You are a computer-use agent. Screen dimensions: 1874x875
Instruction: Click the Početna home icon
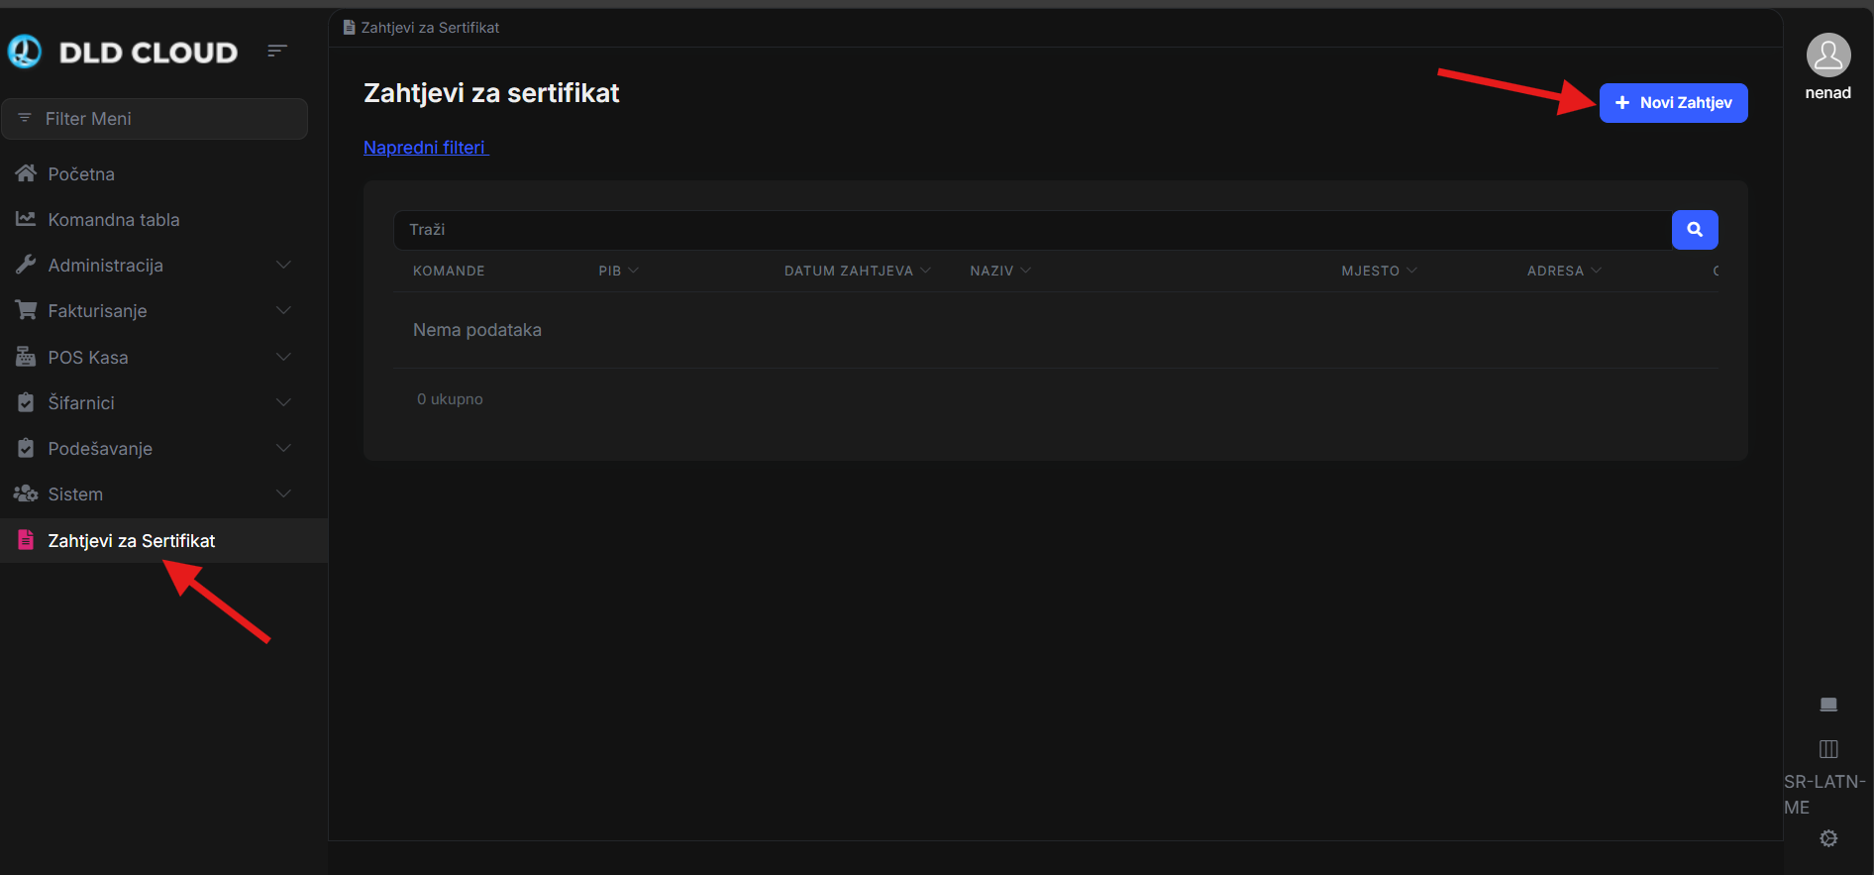pyautogui.click(x=26, y=173)
